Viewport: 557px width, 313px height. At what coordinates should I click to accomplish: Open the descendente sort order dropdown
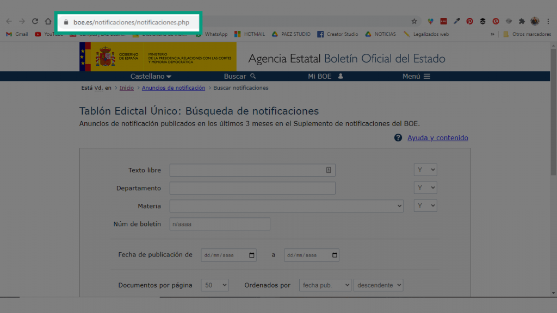point(379,285)
